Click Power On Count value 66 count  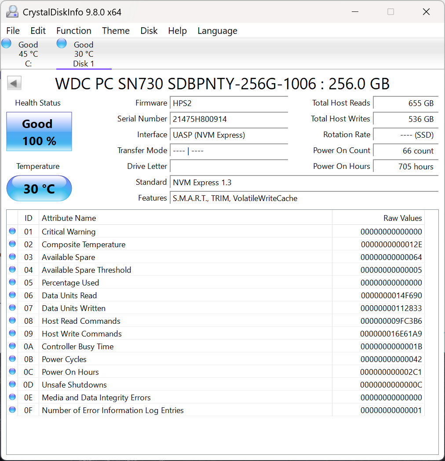[406, 151]
